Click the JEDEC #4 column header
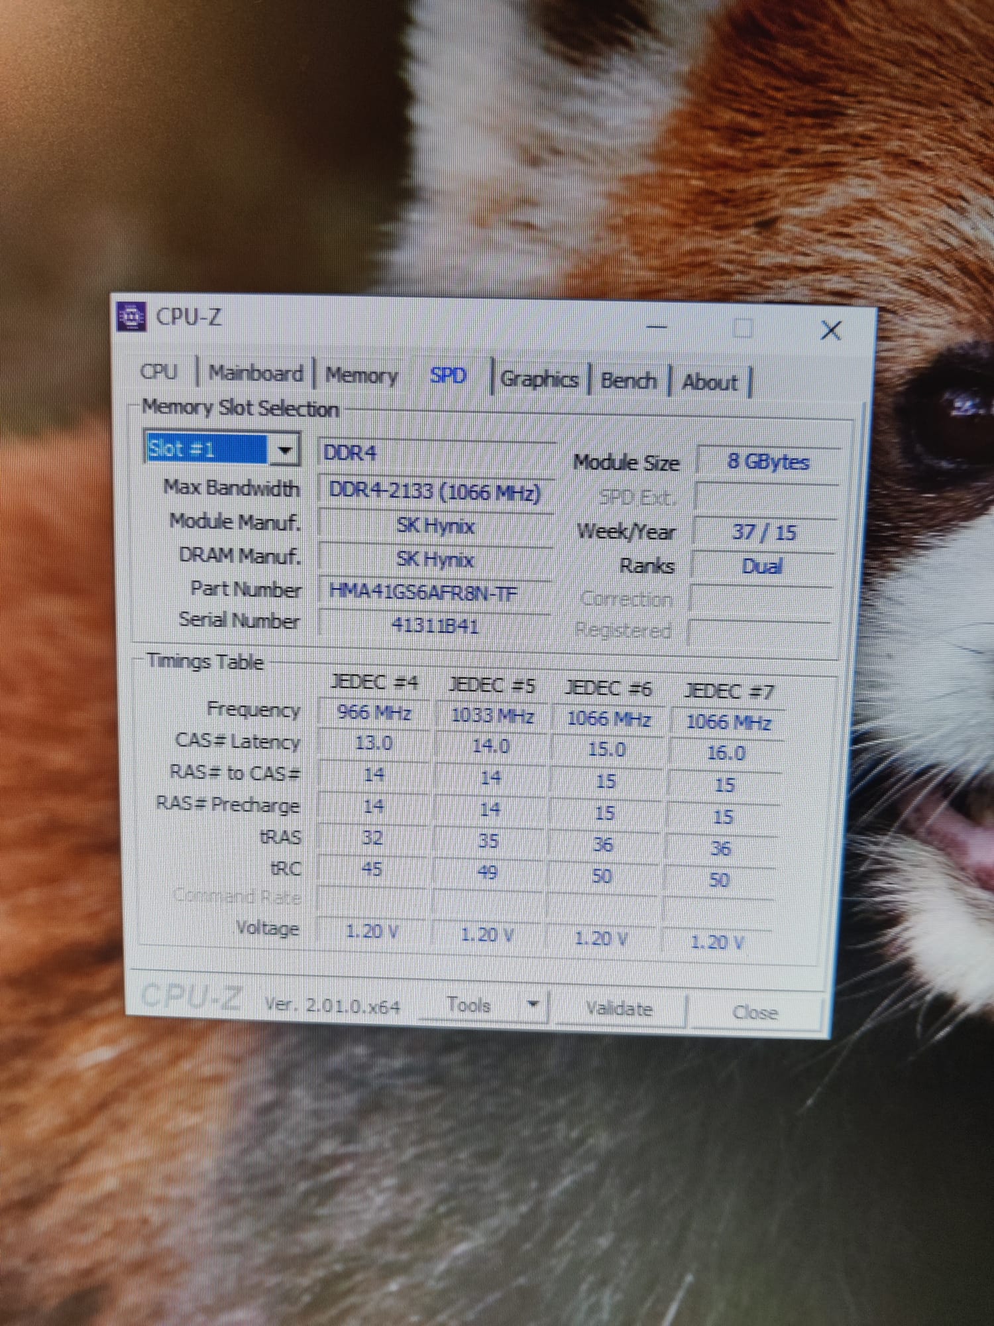This screenshot has height=1326, width=994. tap(374, 682)
